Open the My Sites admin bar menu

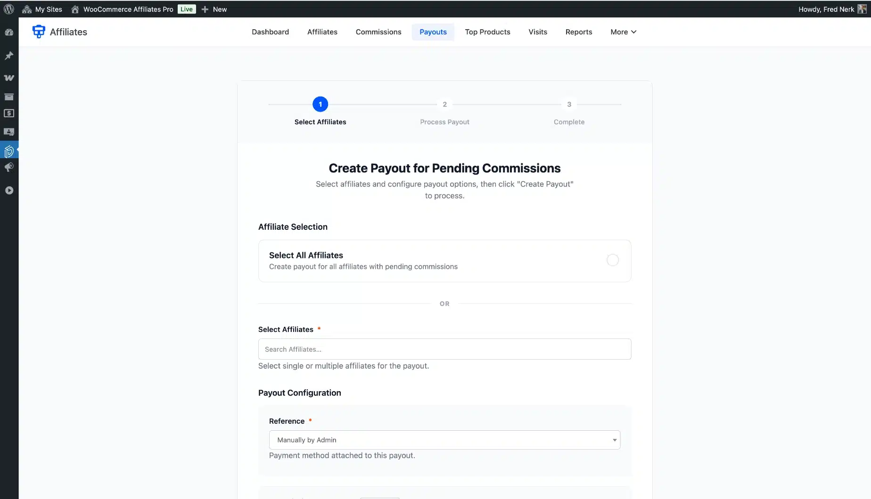tap(42, 9)
